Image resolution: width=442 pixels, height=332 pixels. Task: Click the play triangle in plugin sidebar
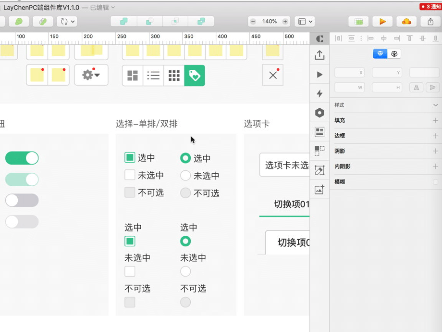click(x=319, y=75)
